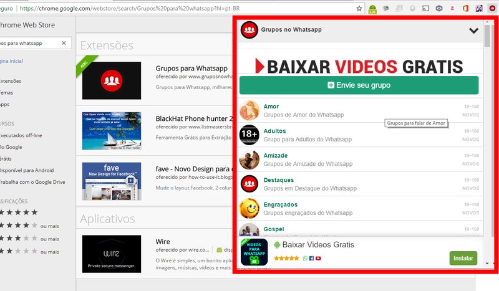Click the popup scrollbar down arrow
The width and height of the screenshot is (499, 291).
click(x=487, y=264)
